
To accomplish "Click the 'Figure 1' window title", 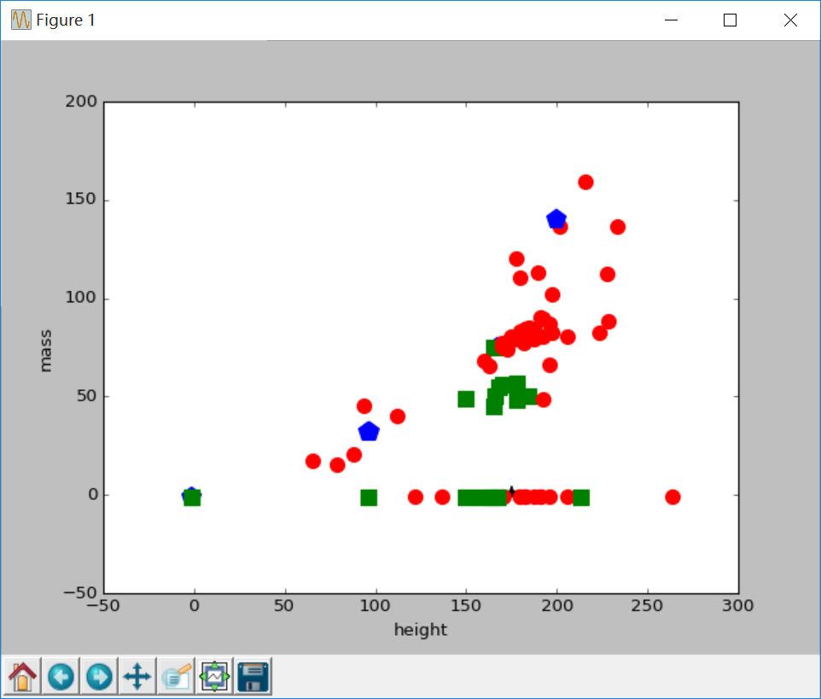I will (66, 20).
